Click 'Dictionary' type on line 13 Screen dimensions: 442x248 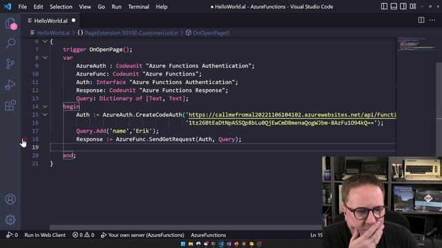[115, 99]
